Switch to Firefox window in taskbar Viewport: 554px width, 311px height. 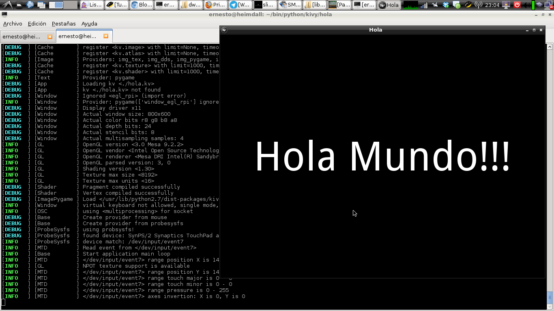coord(215,5)
